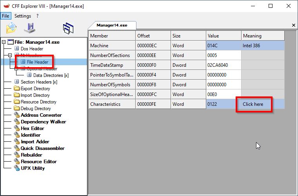Image resolution: width=298 pixels, height=196 pixels.
Task: Click offset cell 000000F0
Action: 153,65
